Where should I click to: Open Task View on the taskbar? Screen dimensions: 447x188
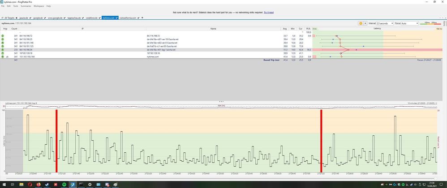pos(13,184)
